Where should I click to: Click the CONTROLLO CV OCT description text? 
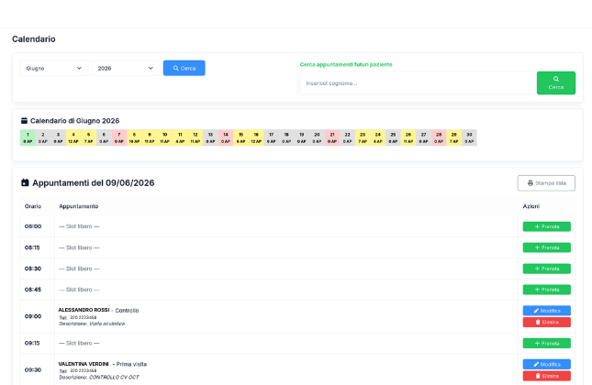coord(114,377)
